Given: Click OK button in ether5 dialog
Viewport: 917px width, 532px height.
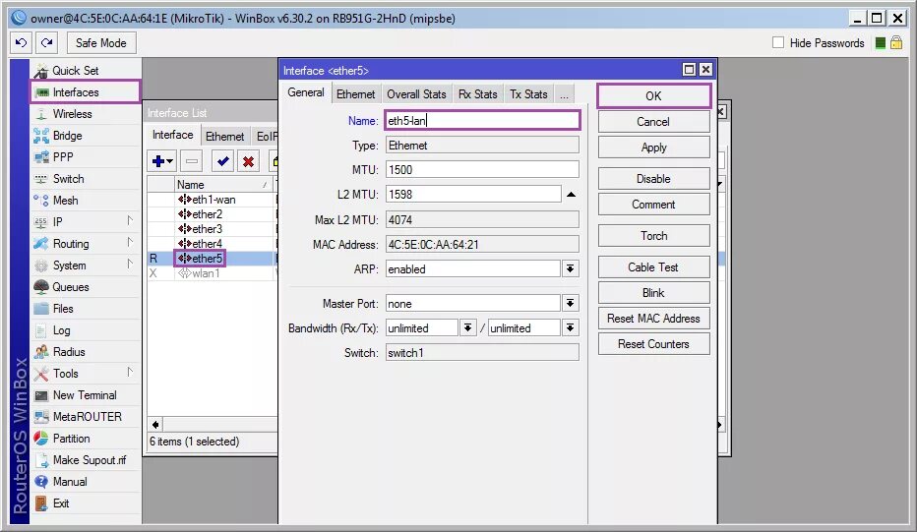Looking at the screenshot, I should pyautogui.click(x=654, y=95).
